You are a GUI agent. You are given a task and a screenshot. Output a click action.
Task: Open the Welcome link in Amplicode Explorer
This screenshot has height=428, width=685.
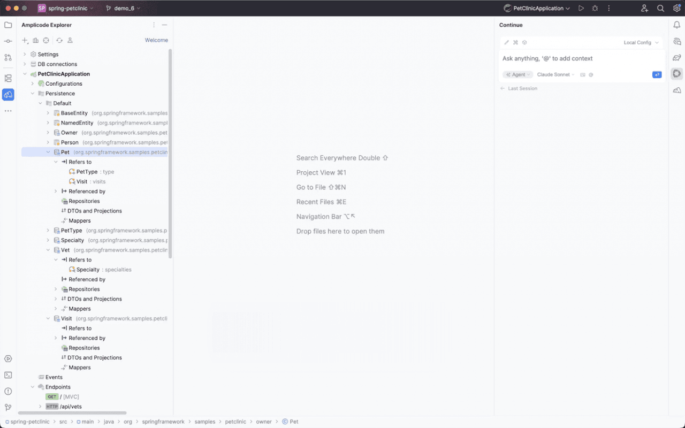coord(156,40)
